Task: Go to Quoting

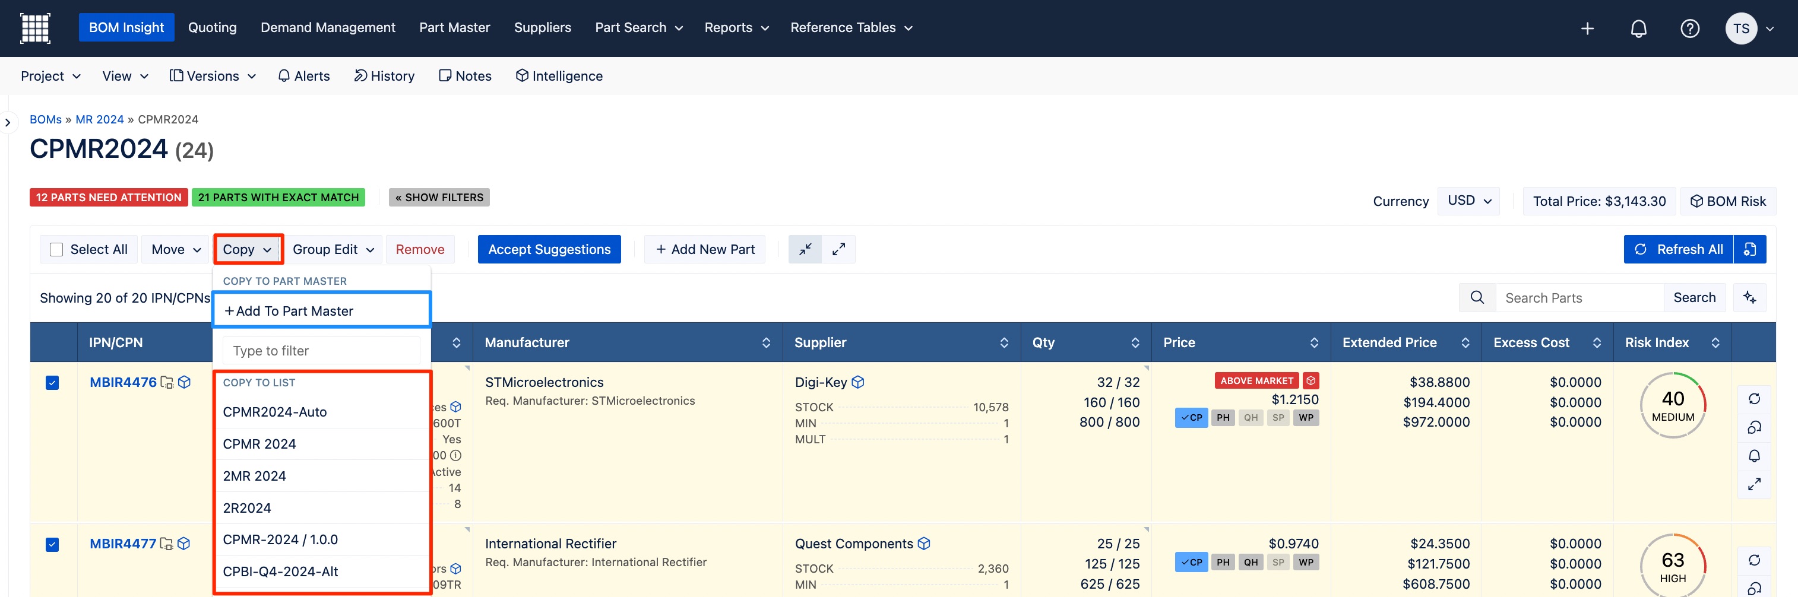Action: tap(212, 28)
